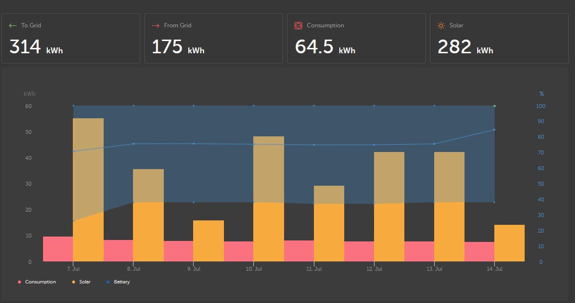Toggle the Solar series in the legend

coord(81,282)
